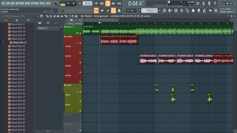Open the EDIT menu

click(x=8, y=3)
